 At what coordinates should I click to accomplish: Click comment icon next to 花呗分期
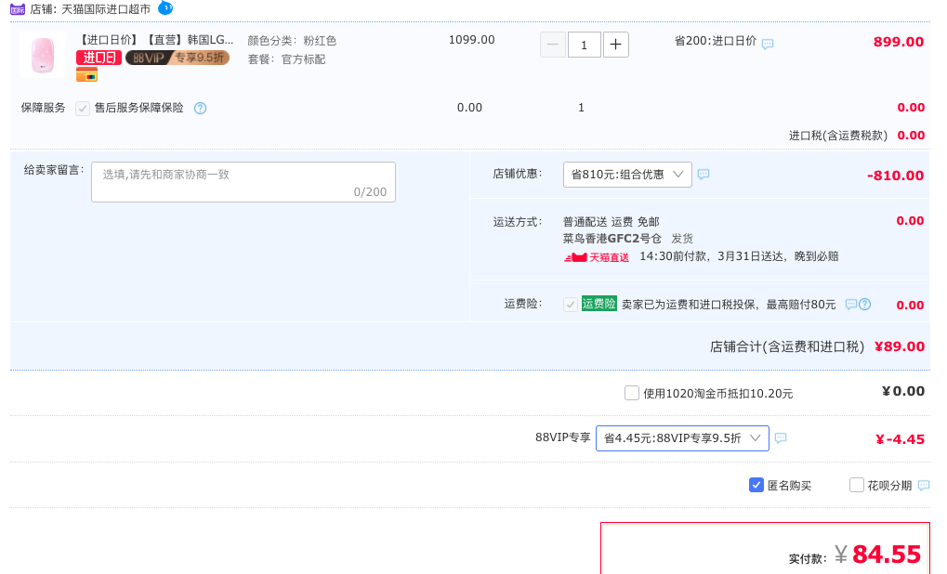(x=924, y=485)
